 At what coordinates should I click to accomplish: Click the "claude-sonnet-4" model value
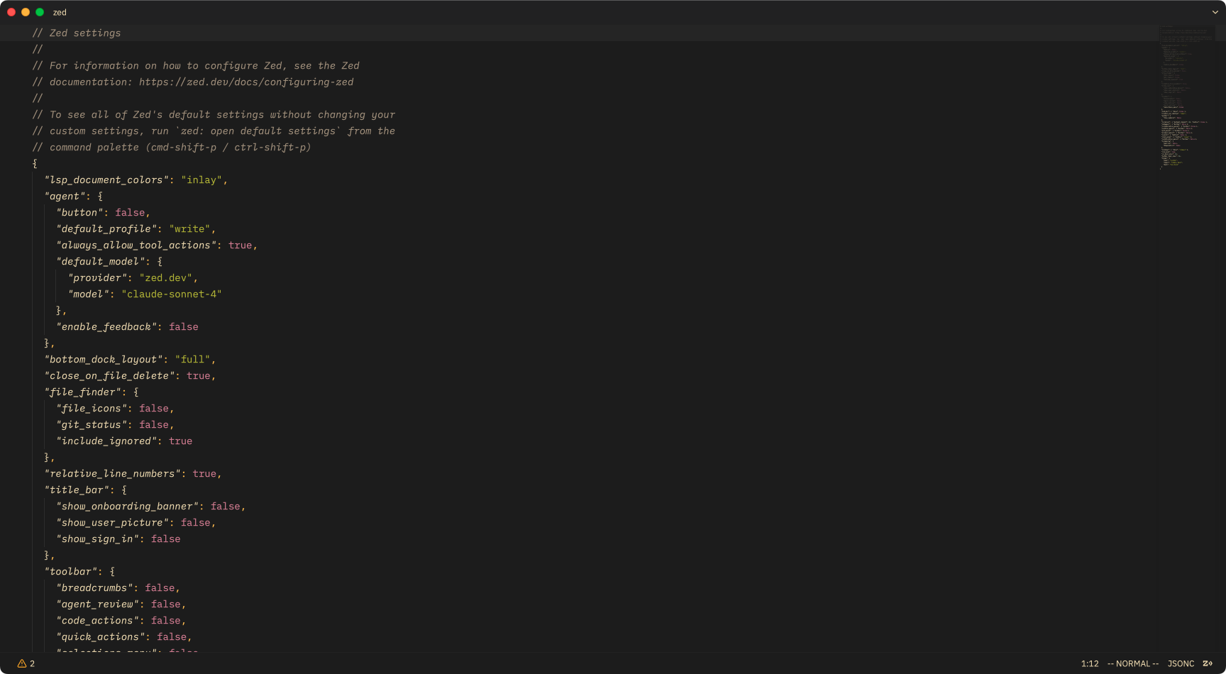click(172, 294)
